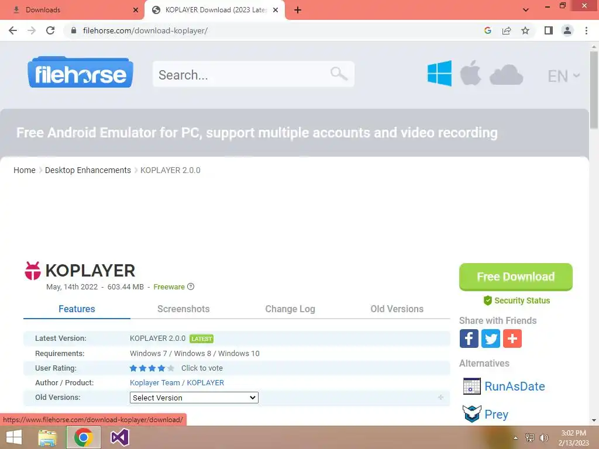
Task: Switch to the Screenshots tab
Action: [x=183, y=309]
